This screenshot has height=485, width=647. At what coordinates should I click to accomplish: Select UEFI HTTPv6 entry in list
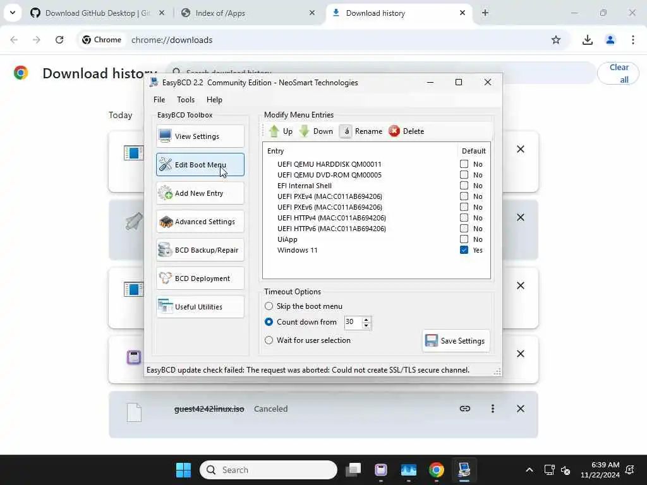332,229
